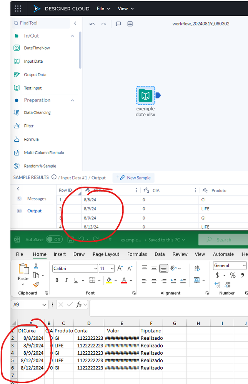Image resolution: width=248 pixels, height=384 pixels.
Task: Select the Output Data tool
Action: (x=35, y=75)
